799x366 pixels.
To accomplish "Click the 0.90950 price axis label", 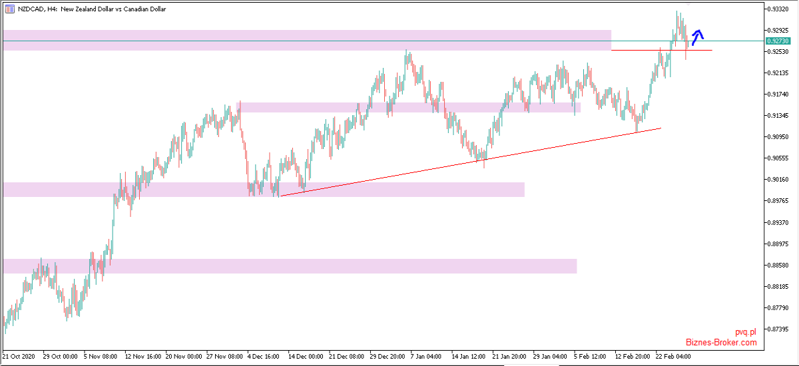I will click(778, 136).
